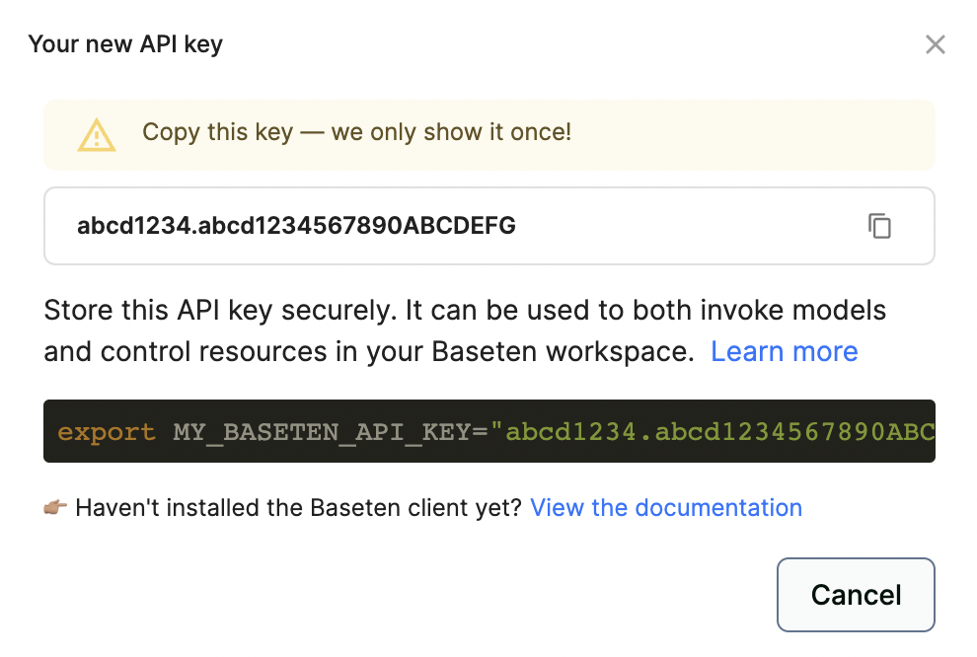This screenshot has height=657, width=977.
Task: Copy the API key using the copy icon
Action: 879,226
